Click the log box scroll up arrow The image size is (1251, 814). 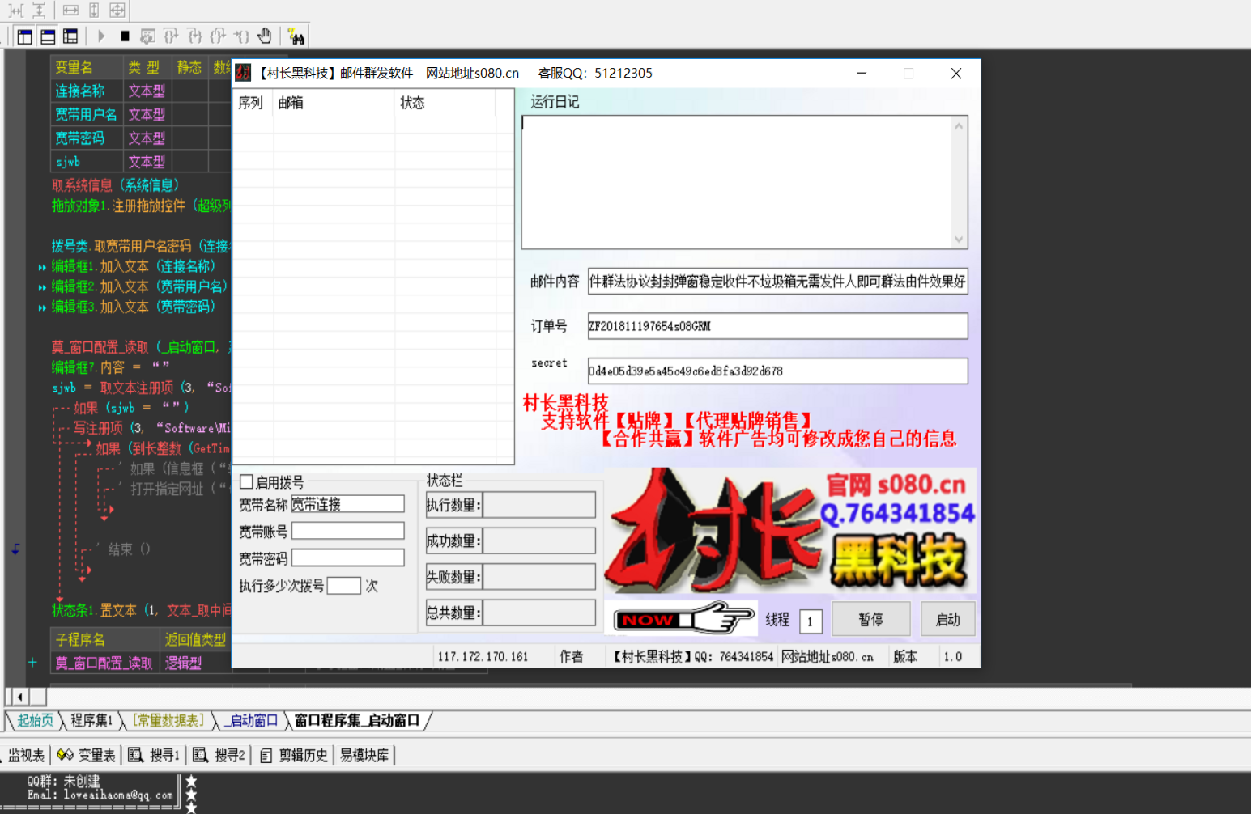tap(959, 125)
